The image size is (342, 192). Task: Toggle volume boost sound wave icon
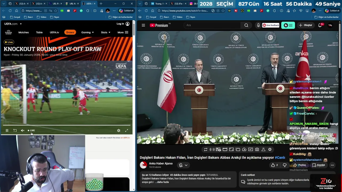(212, 150)
